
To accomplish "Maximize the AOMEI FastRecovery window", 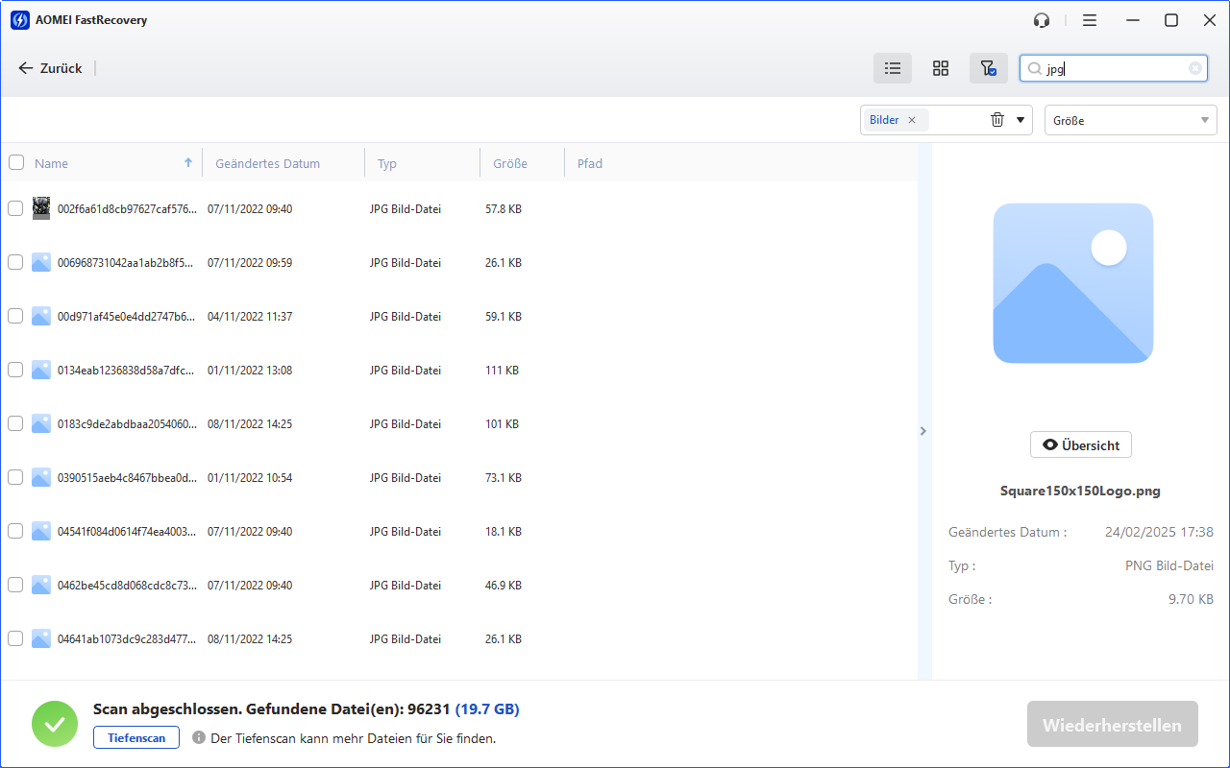I will coord(1171,20).
